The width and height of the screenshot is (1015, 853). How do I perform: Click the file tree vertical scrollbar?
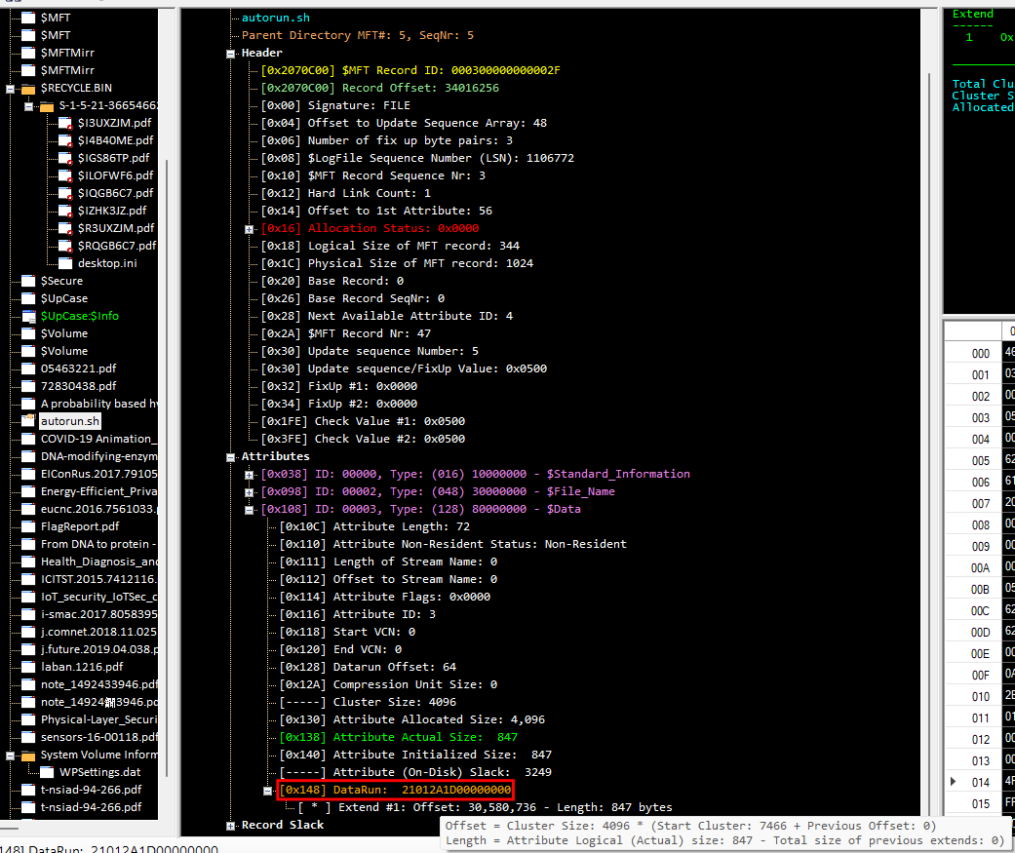click(x=167, y=390)
